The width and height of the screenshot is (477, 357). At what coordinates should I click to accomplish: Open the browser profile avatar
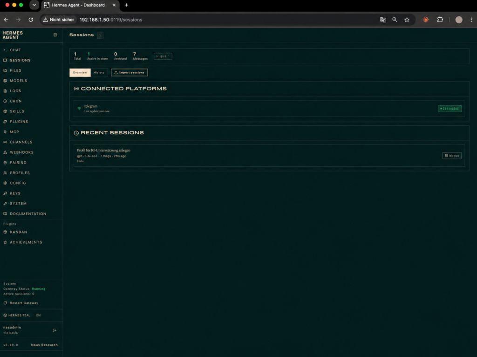click(459, 20)
